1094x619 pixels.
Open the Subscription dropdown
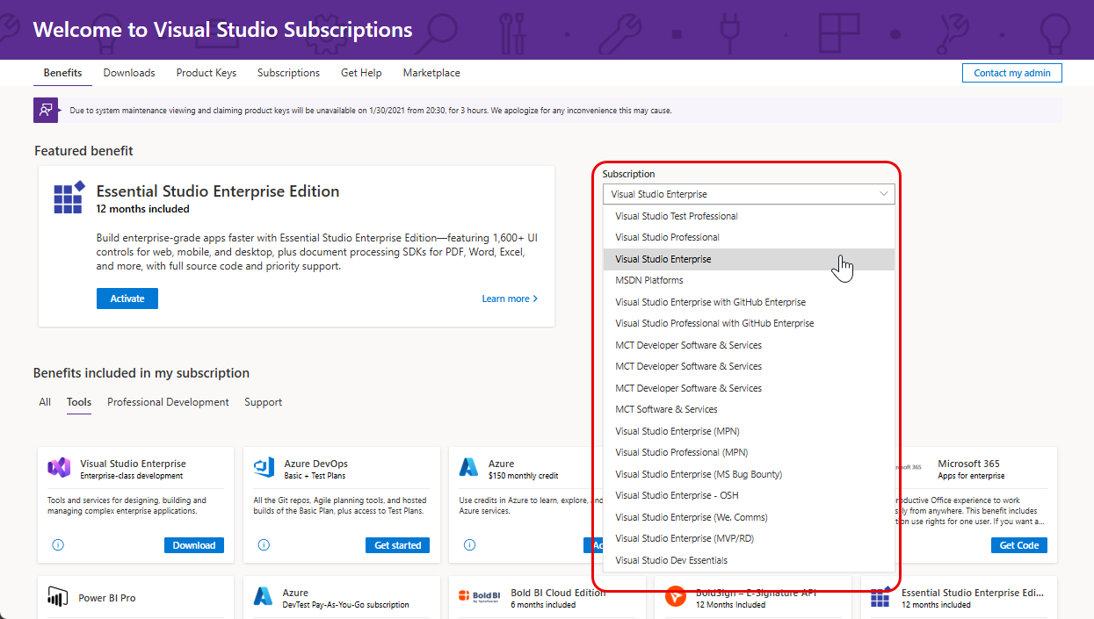(748, 193)
